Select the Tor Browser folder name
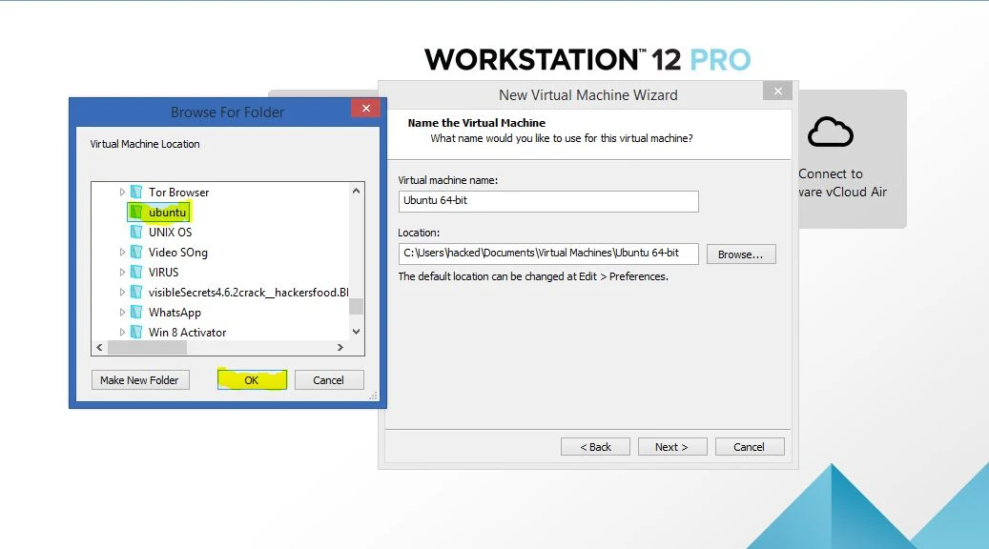This screenshot has width=989, height=549. pos(178,193)
